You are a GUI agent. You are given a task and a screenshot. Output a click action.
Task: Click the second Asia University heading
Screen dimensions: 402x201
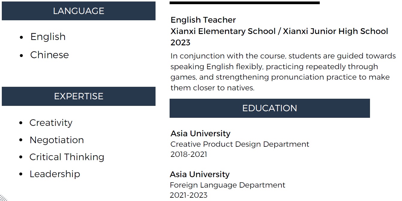click(x=200, y=174)
